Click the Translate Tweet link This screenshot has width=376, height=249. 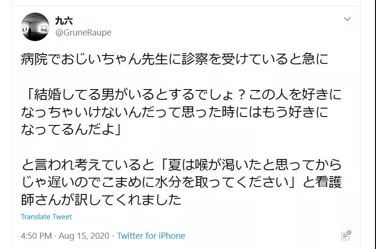(47, 217)
